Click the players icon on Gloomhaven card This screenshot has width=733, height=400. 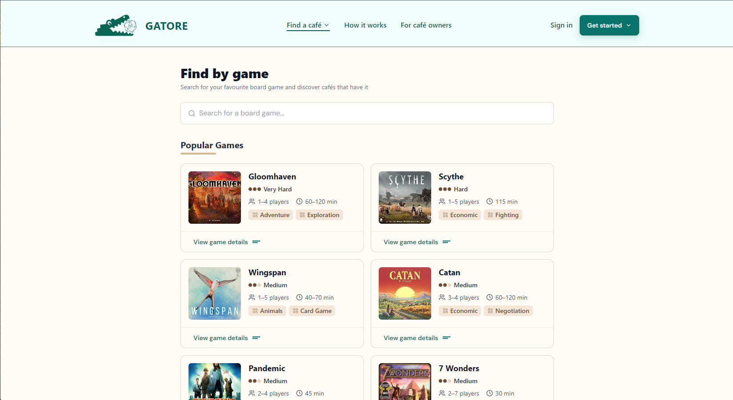click(x=252, y=202)
